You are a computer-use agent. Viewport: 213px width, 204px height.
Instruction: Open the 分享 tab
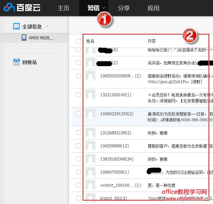pyautogui.click(x=124, y=8)
